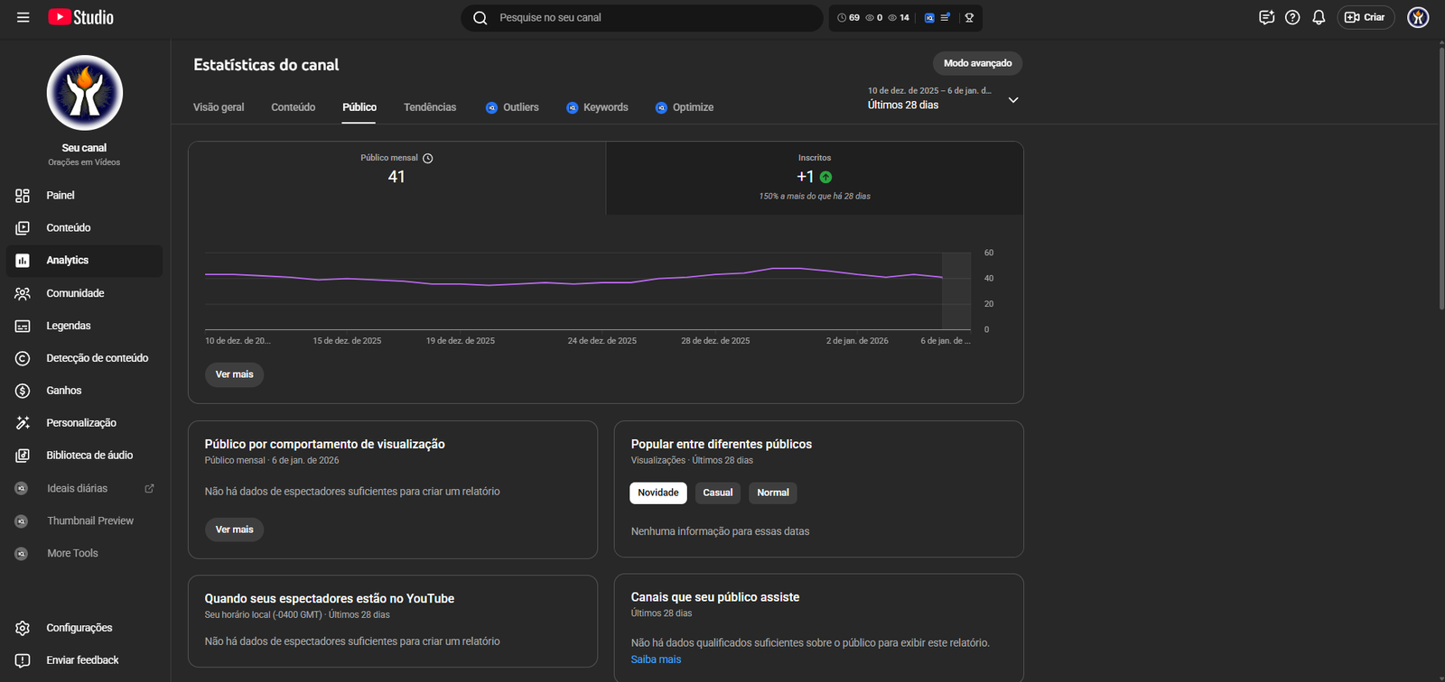1445x682 pixels.
Task: Follow the Saiba mais link
Action: pos(656,659)
